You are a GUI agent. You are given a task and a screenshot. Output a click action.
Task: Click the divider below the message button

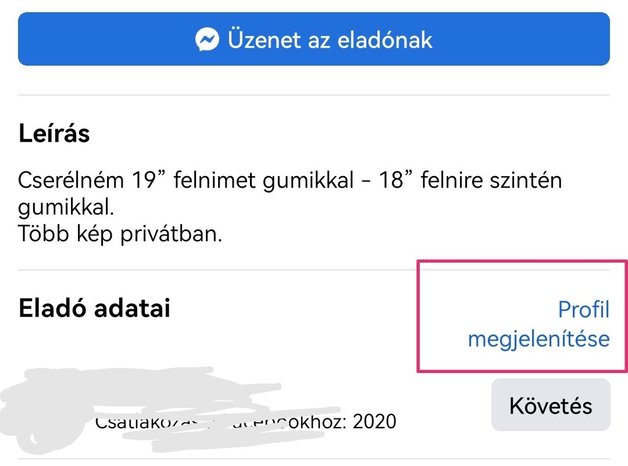314,95
